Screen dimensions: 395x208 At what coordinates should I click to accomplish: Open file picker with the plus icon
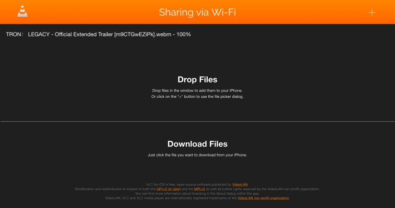[x=372, y=12]
